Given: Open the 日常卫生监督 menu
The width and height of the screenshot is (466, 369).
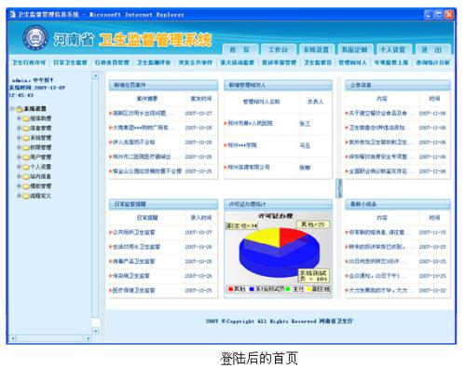Looking at the screenshot, I should (x=70, y=62).
